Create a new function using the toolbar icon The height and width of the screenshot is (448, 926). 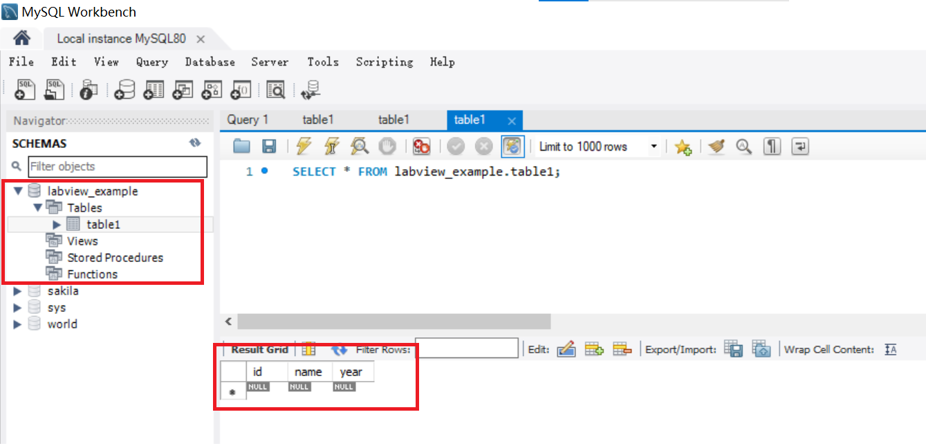241,89
